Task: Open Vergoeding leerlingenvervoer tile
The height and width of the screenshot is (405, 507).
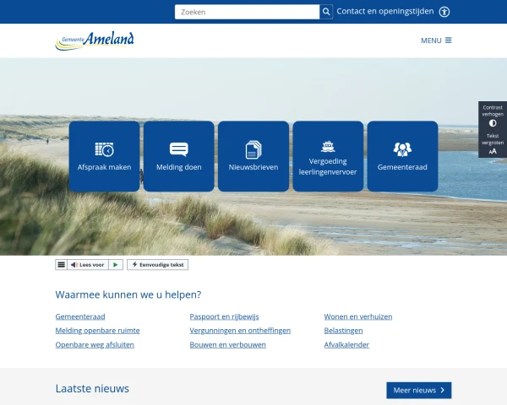Action: click(x=328, y=156)
